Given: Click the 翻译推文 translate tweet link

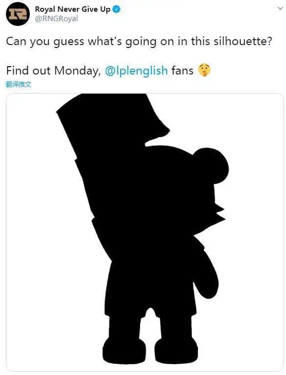Looking at the screenshot, I should coord(19,84).
